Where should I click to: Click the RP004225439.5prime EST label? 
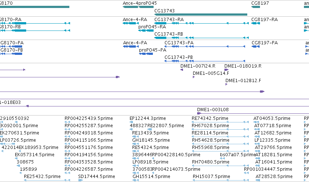click(x=89, y=118)
